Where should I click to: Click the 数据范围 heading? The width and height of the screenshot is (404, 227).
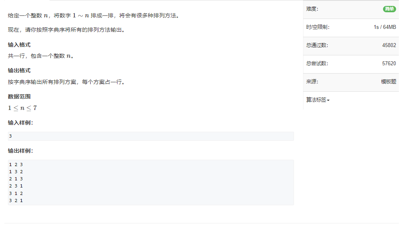pyautogui.click(x=19, y=96)
